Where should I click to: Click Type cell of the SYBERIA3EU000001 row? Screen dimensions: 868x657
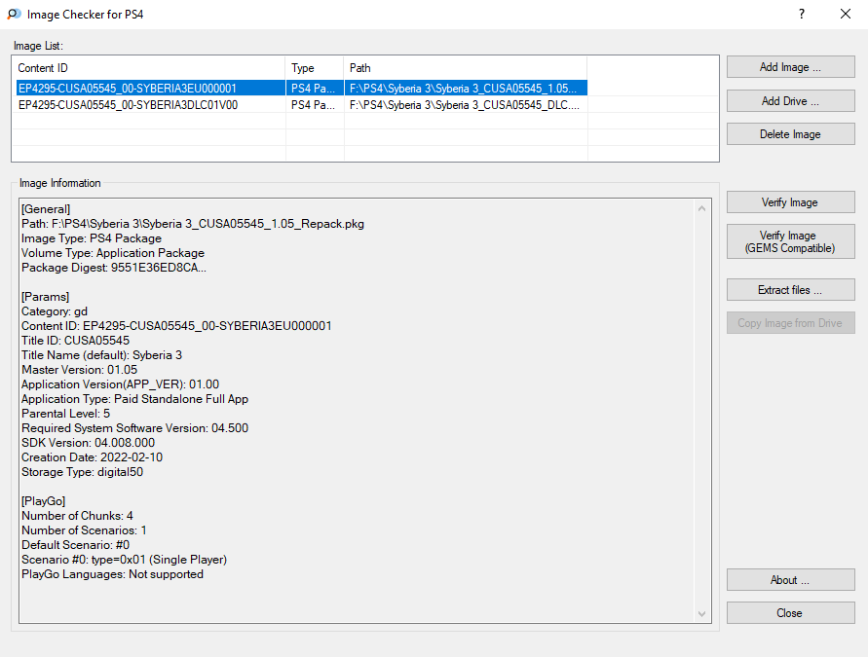315,88
